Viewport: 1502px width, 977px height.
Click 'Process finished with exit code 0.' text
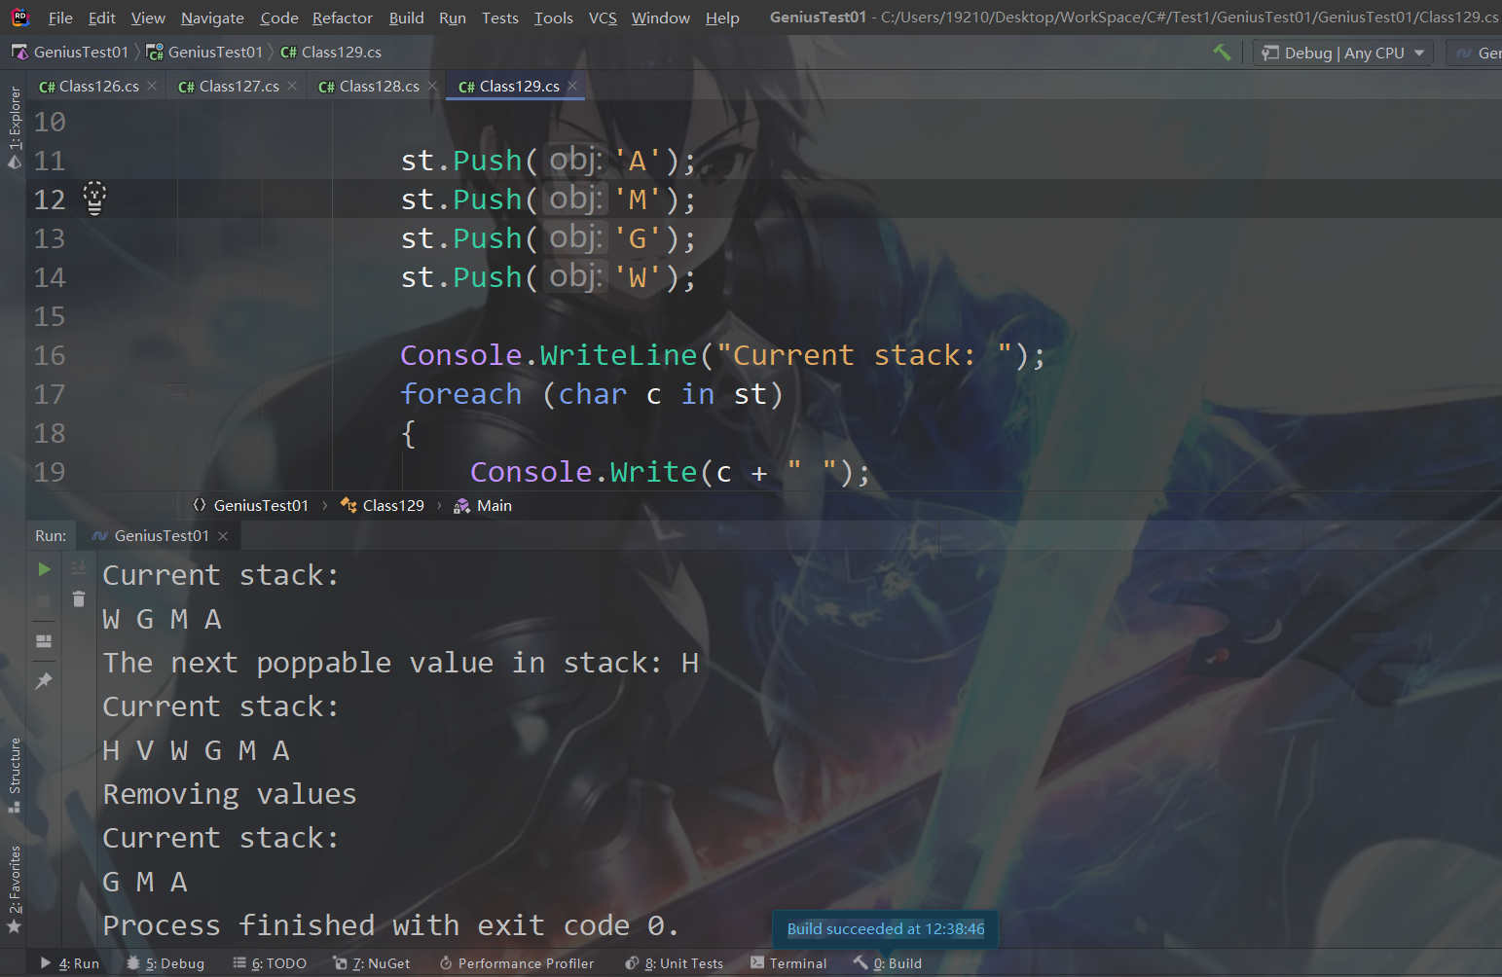pos(390,925)
